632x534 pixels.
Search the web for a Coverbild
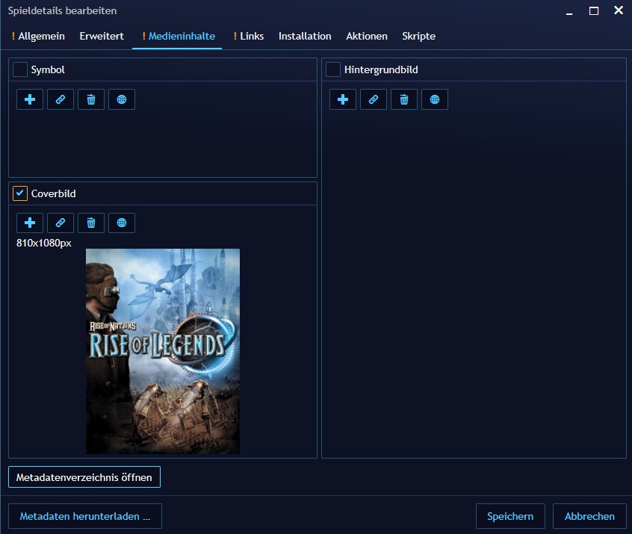[122, 223]
